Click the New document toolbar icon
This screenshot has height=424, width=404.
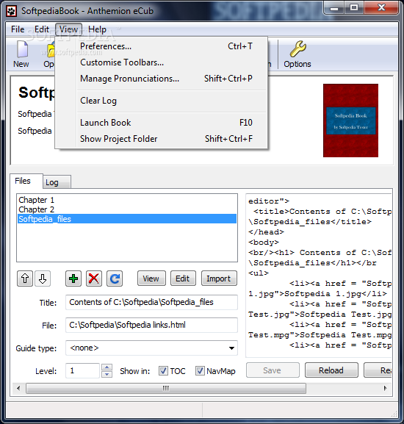pos(21,54)
